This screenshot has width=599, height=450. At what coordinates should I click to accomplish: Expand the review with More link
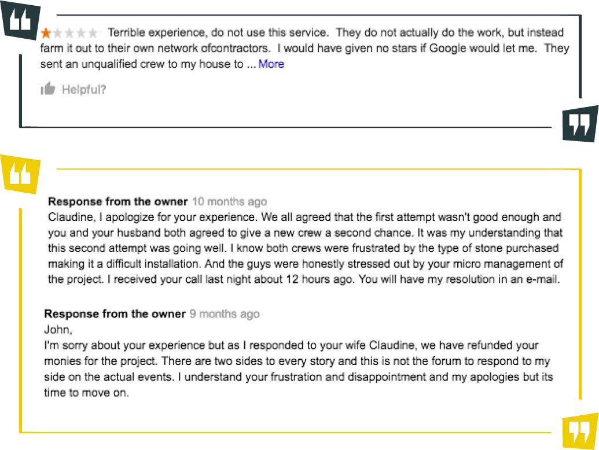click(271, 64)
